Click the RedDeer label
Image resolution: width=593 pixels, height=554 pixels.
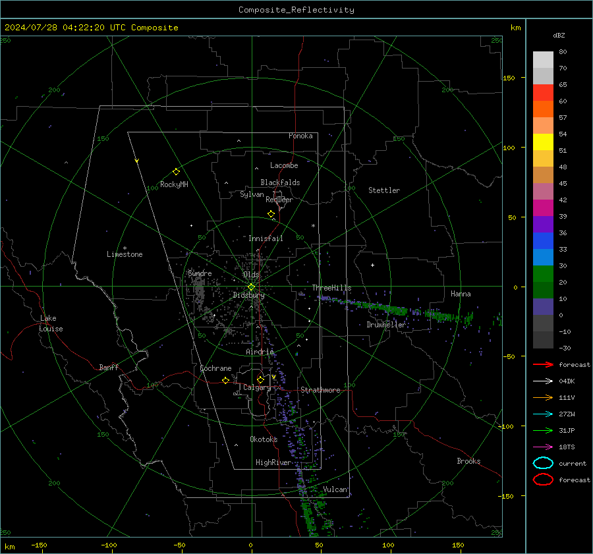pyautogui.click(x=279, y=200)
